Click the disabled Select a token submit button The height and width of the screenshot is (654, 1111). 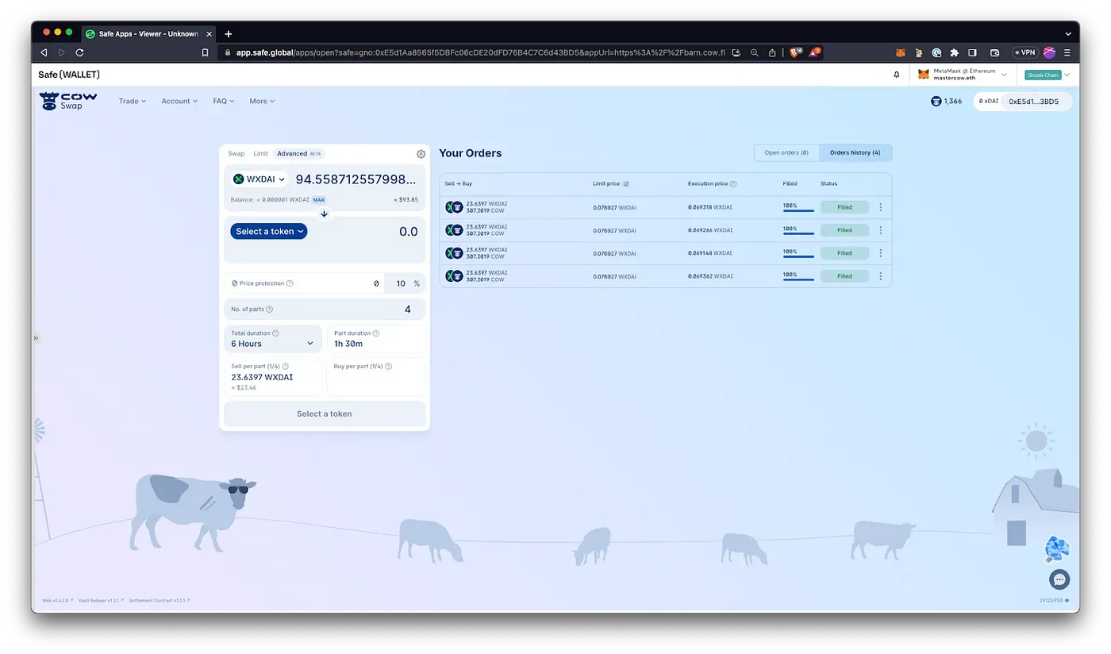[325, 414]
